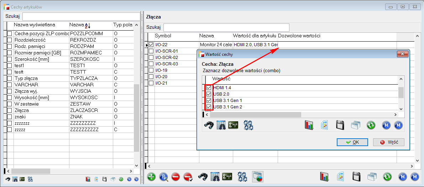
Task: Open bar chart icon in Wartość cechy dialog
Action: [309, 125]
